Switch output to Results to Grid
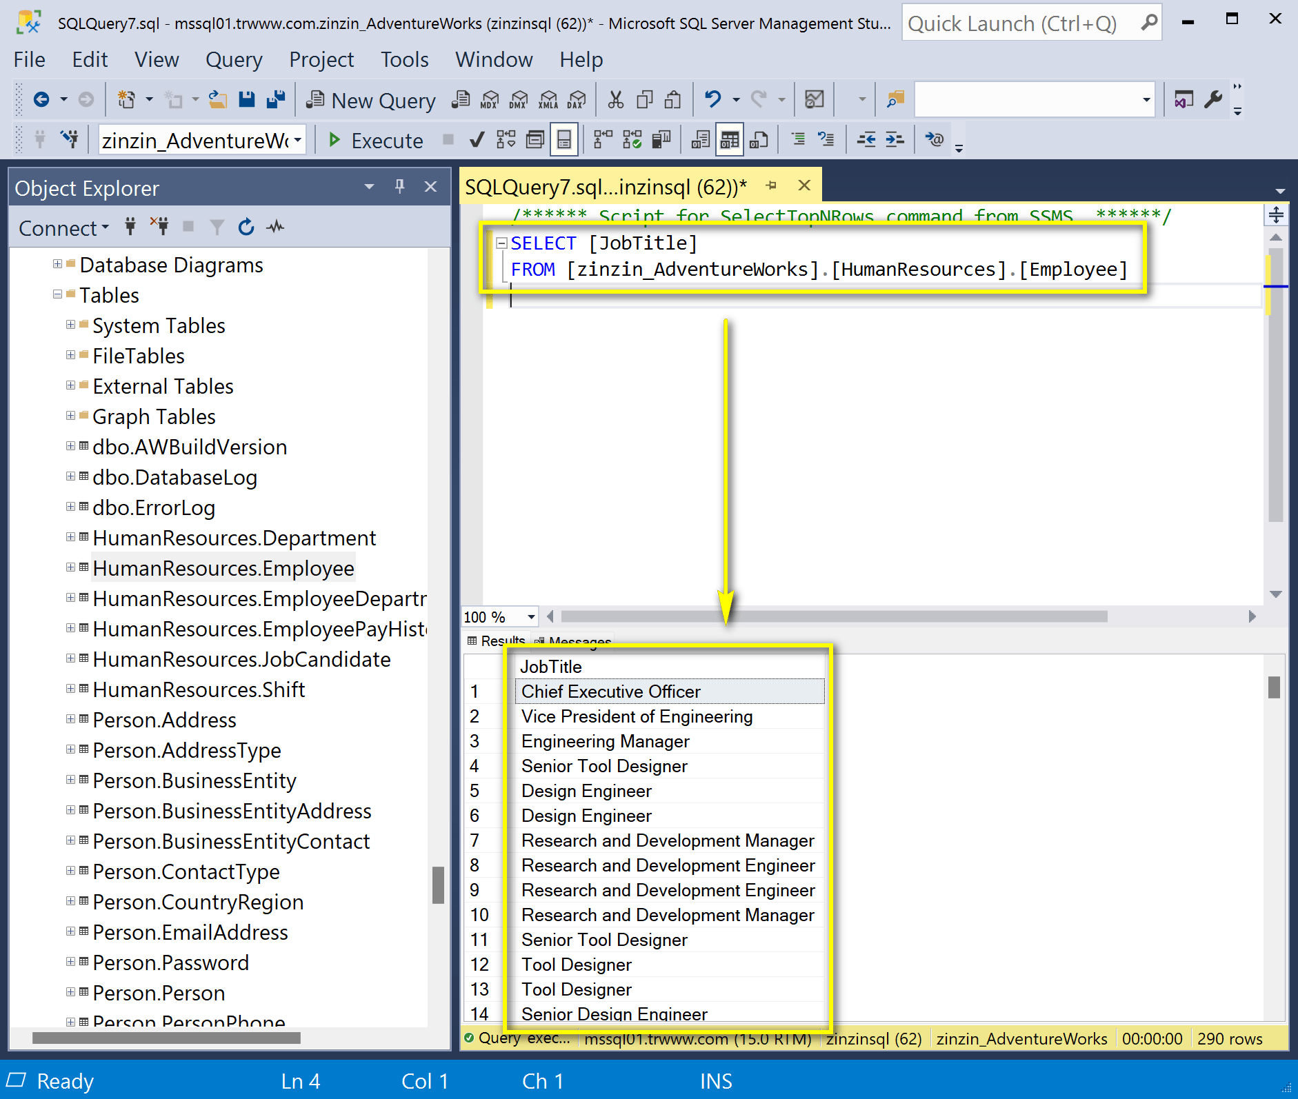 coord(729,140)
